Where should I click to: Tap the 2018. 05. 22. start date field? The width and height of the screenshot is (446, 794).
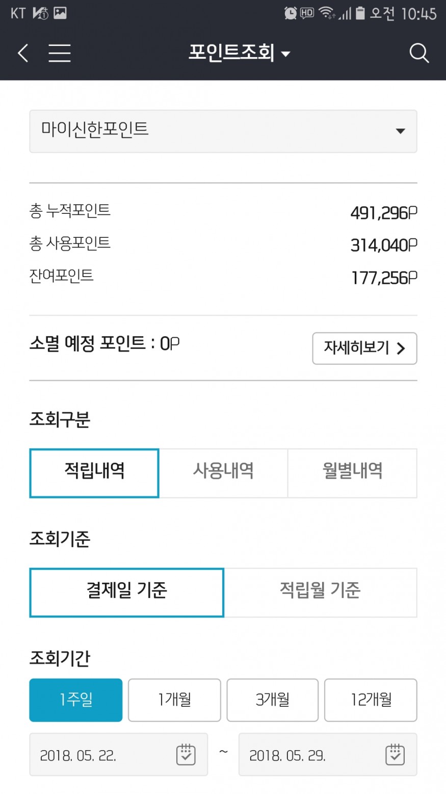point(102,755)
